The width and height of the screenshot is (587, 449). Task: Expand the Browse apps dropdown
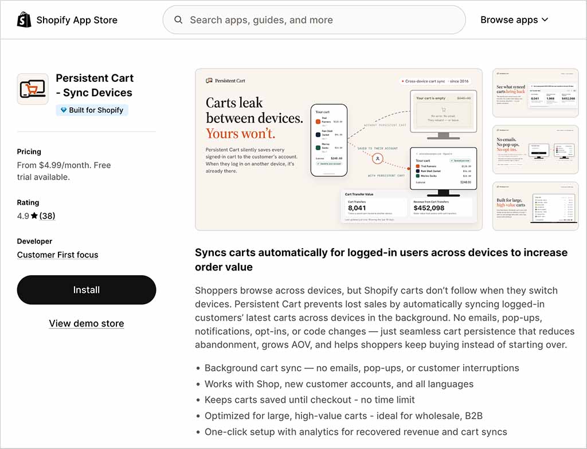[x=514, y=20]
